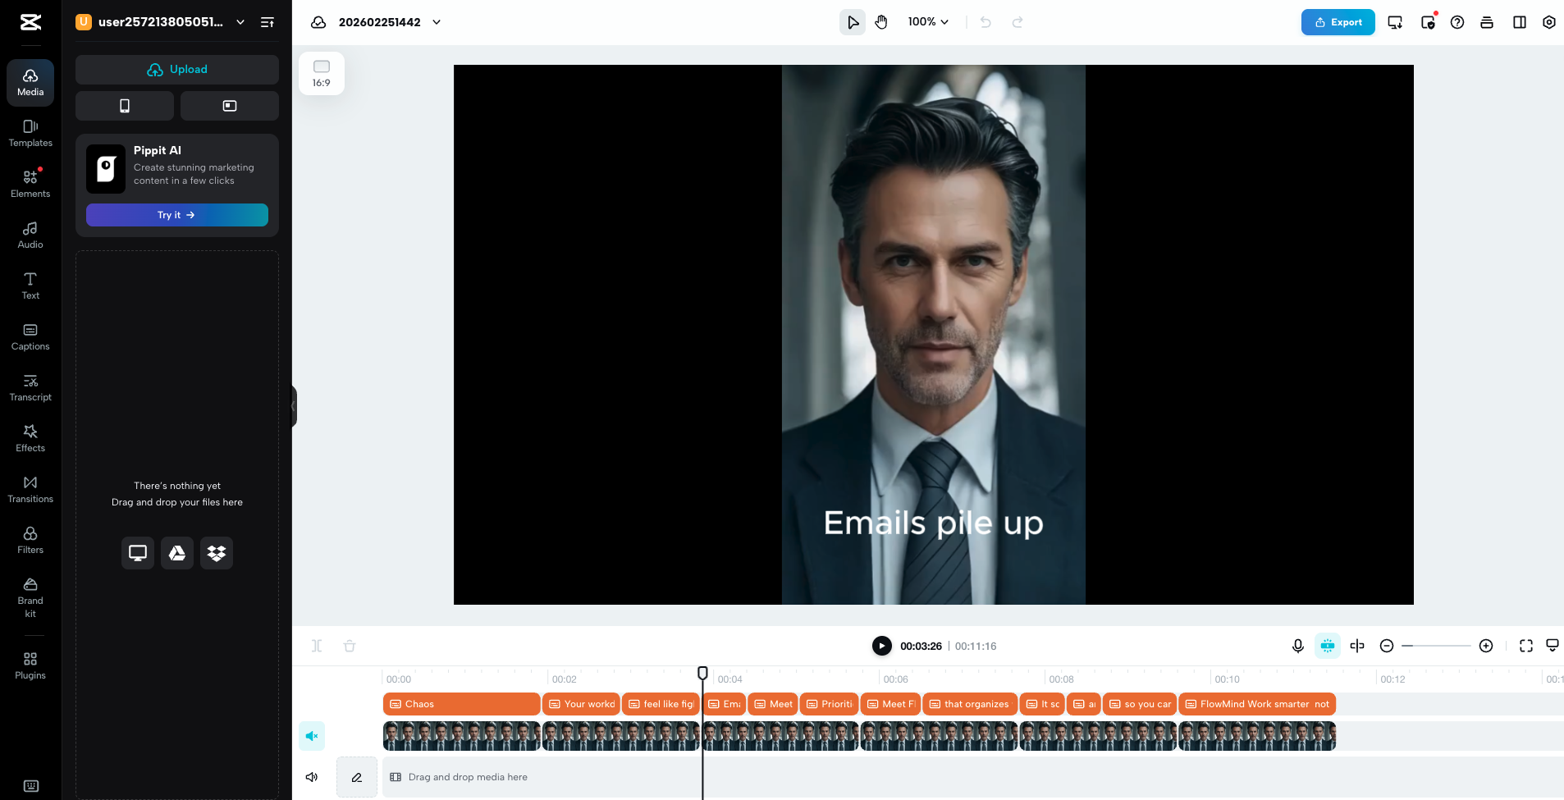This screenshot has width=1564, height=800.
Task: Select the Audio sidebar panel
Action: coord(30,235)
